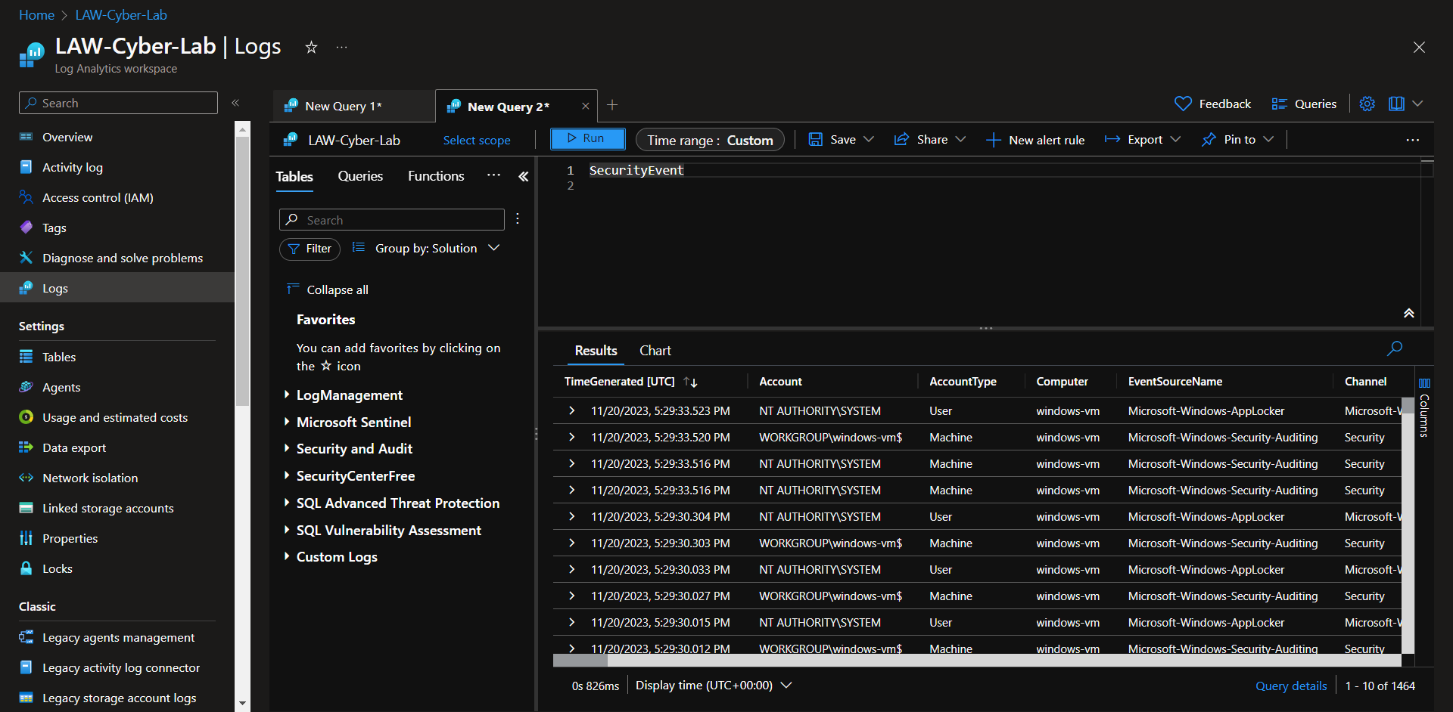Add a new query tab
The image size is (1453, 712).
pos(612,105)
